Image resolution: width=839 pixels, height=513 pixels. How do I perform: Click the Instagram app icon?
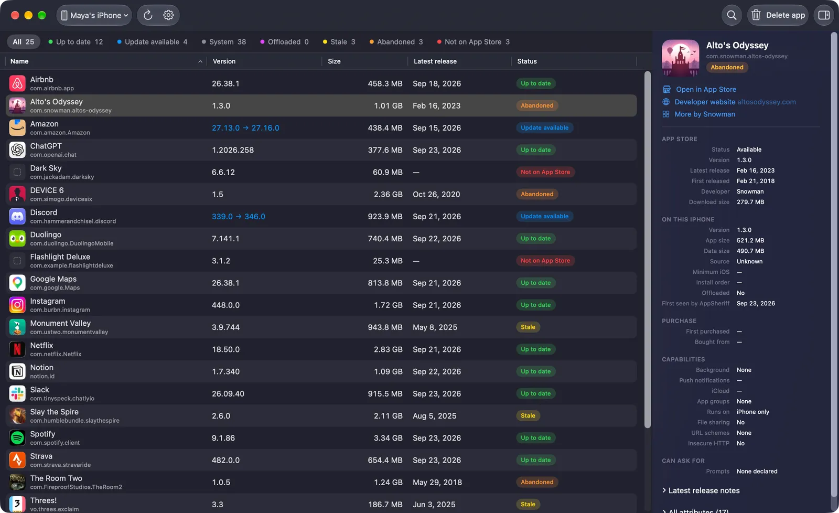(x=17, y=305)
